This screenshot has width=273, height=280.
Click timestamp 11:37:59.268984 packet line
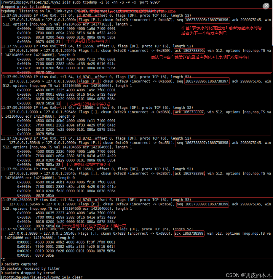(x=97, y=169)
